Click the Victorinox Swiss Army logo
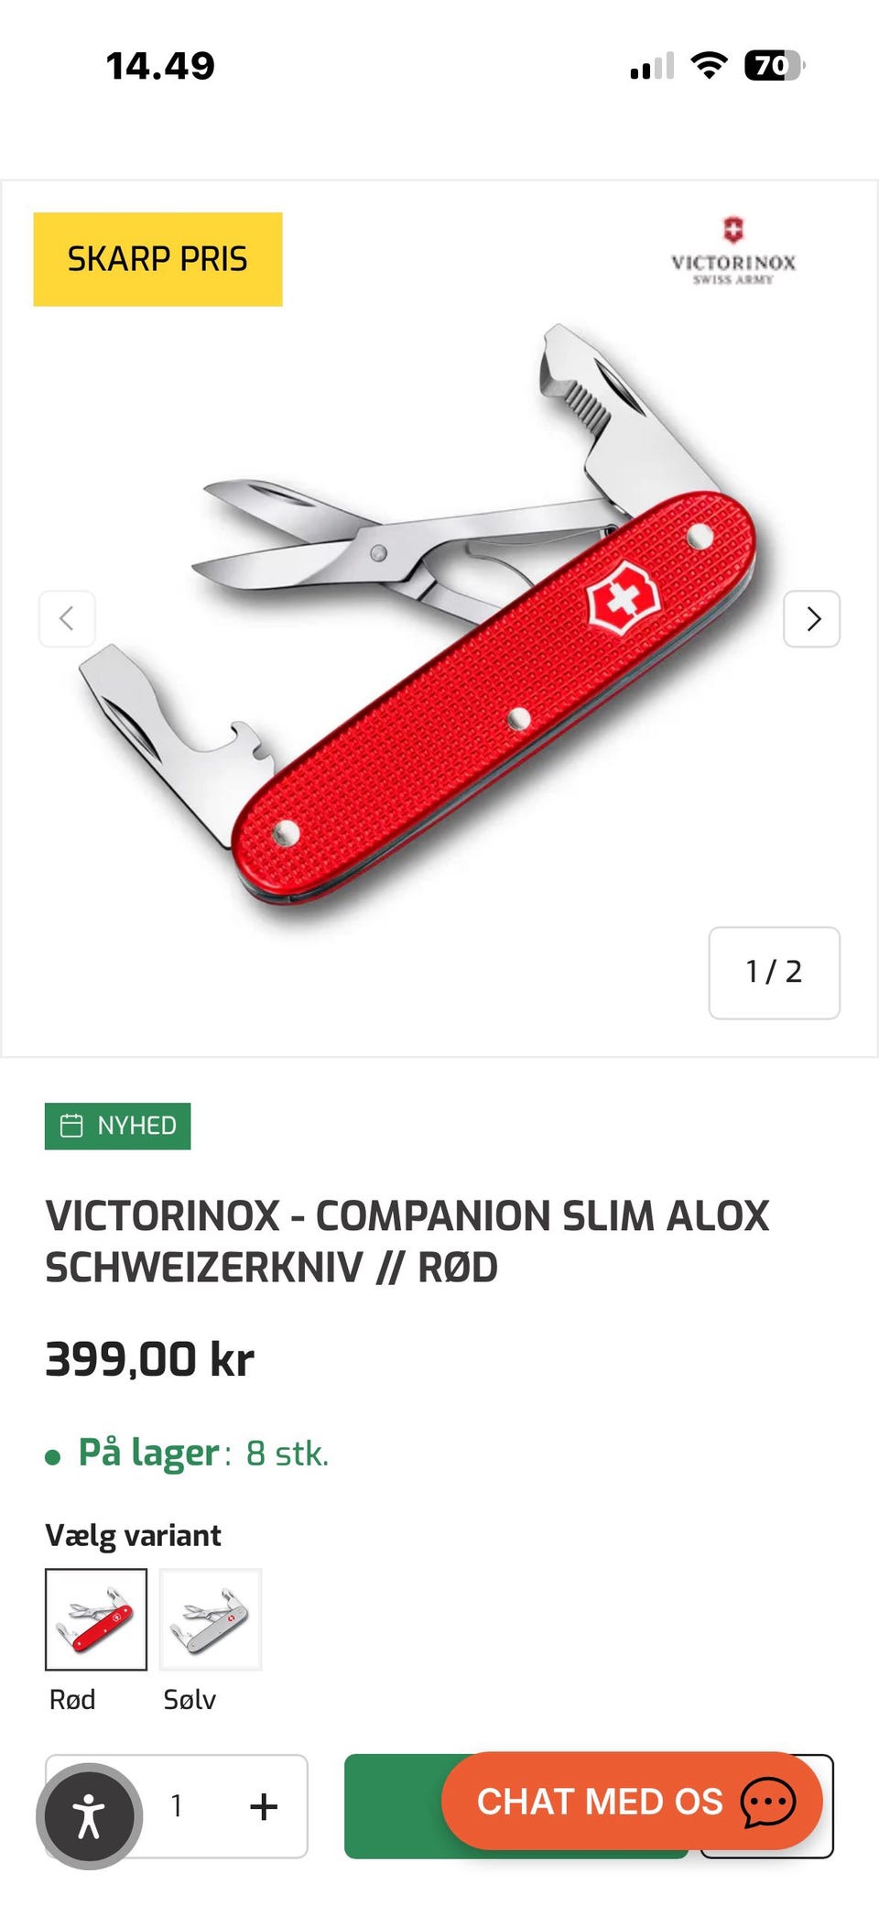The height and width of the screenshot is (1906, 879). pyautogui.click(x=733, y=251)
